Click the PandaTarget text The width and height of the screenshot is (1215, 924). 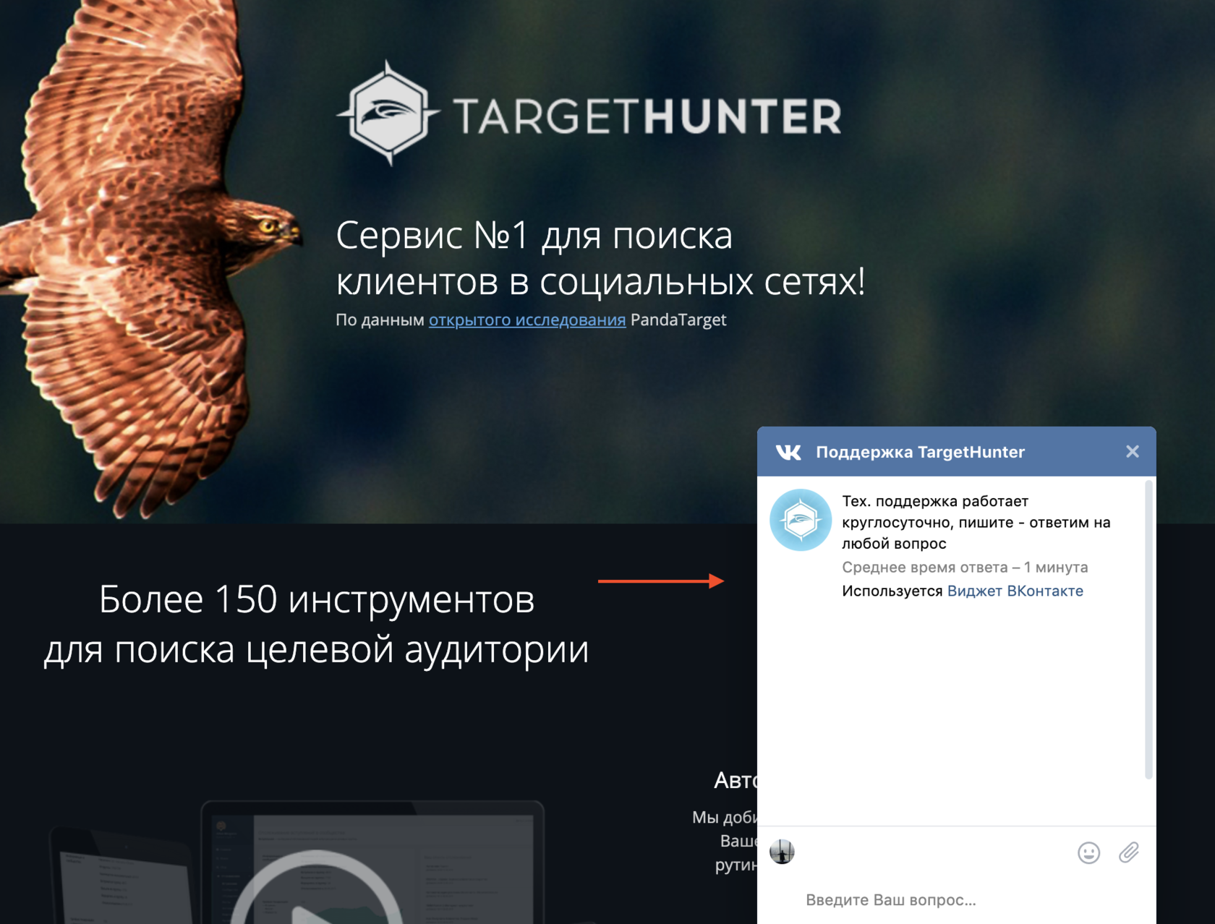tap(678, 320)
